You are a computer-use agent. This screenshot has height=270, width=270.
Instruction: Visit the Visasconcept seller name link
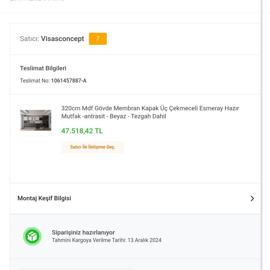tap(63, 39)
